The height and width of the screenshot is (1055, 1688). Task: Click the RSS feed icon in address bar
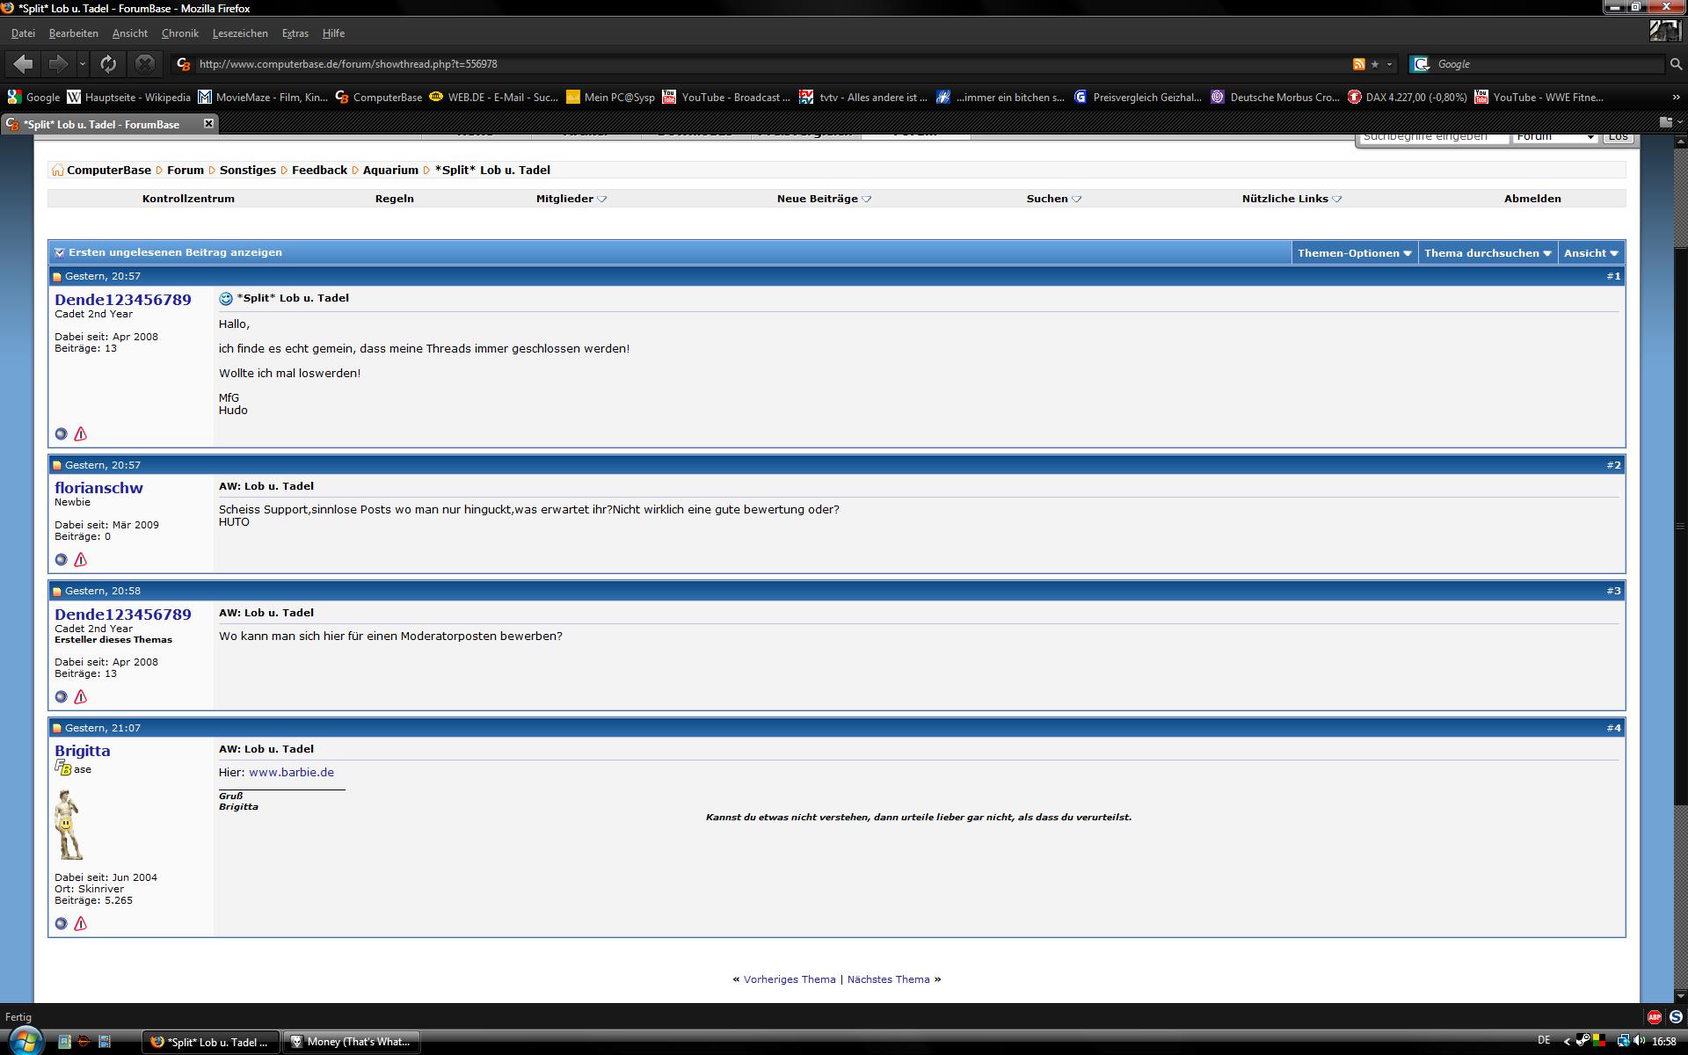pos(1358,64)
